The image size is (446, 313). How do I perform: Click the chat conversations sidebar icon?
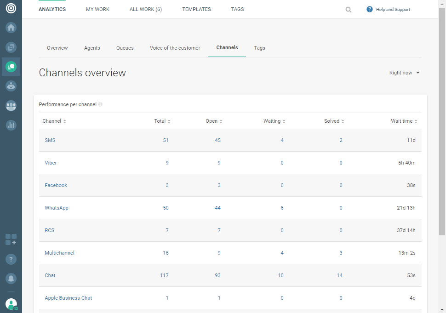(11, 67)
